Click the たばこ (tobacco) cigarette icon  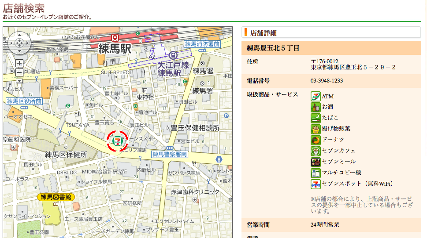[316, 118]
